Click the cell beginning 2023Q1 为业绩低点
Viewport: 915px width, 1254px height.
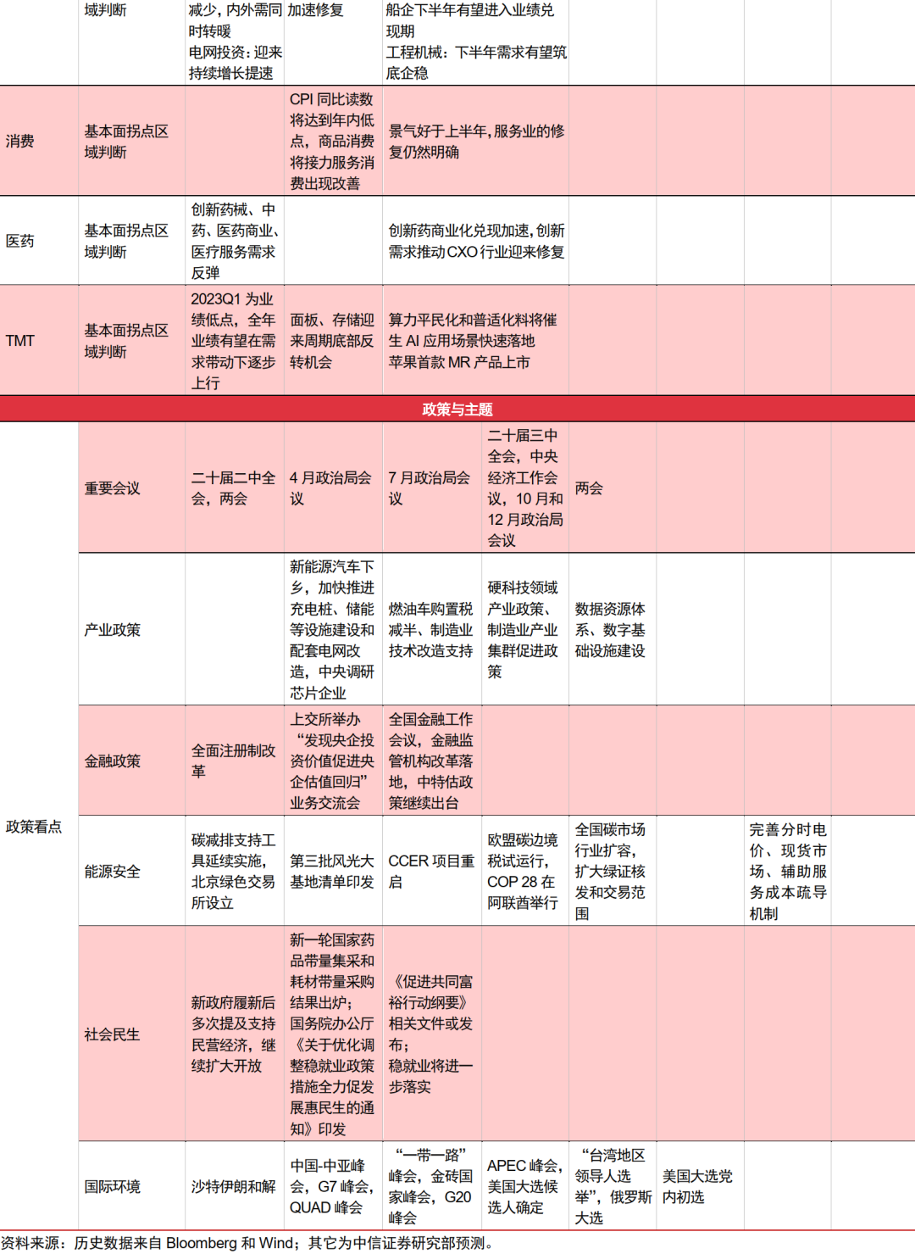point(234,340)
